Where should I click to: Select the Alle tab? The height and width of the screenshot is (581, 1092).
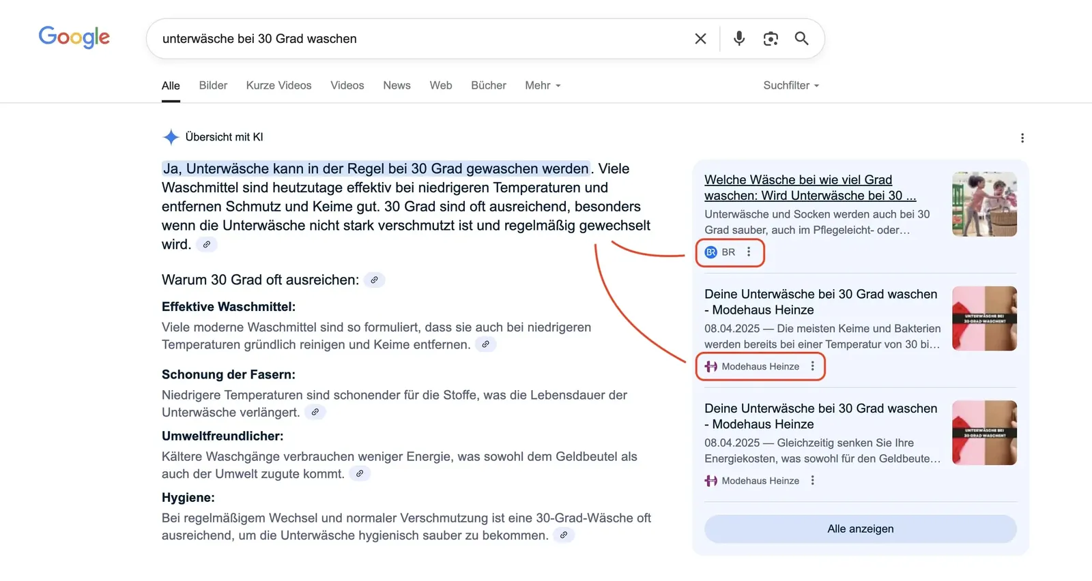pos(171,86)
